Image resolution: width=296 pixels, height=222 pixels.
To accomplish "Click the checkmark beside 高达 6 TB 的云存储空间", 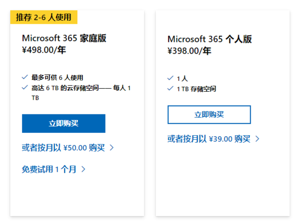I will coord(25,87).
